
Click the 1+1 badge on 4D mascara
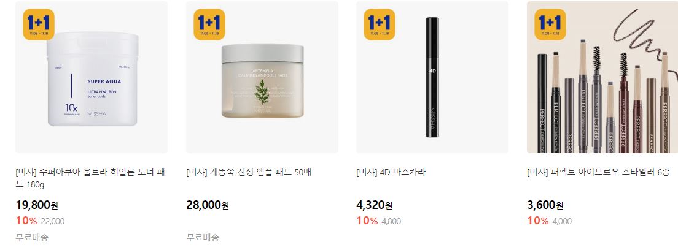(x=379, y=24)
